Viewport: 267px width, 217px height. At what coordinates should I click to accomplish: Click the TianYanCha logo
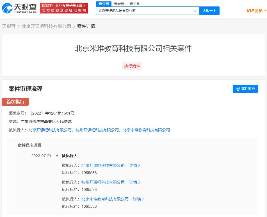click(19, 8)
